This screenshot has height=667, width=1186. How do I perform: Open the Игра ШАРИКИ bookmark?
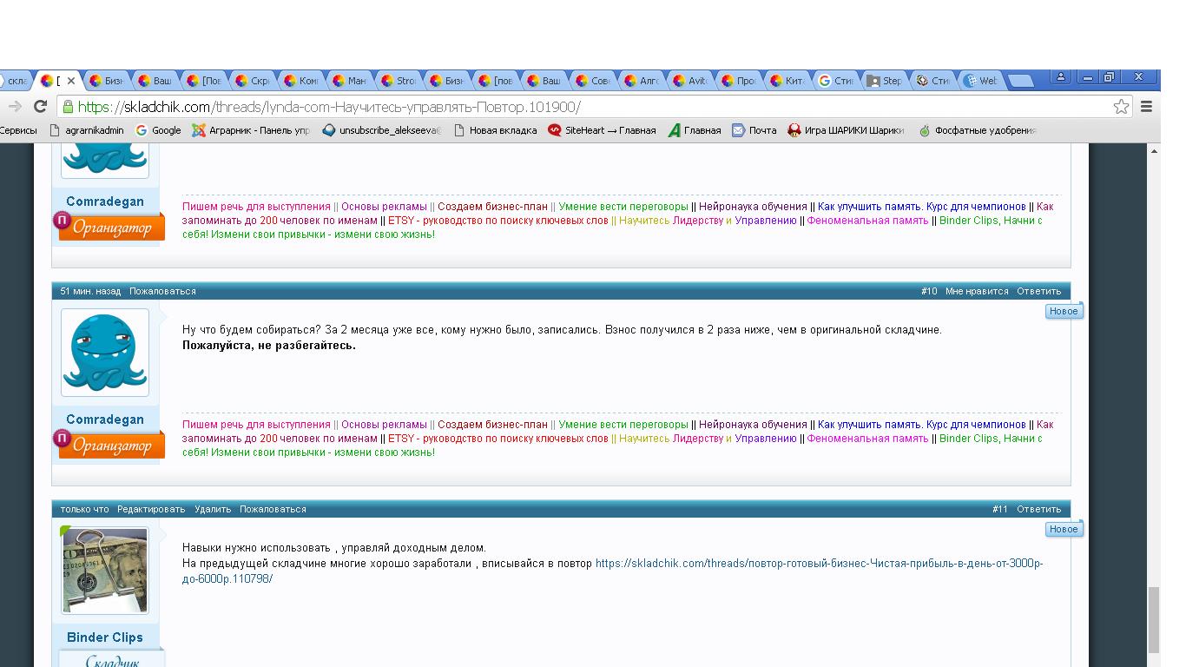coord(846,130)
